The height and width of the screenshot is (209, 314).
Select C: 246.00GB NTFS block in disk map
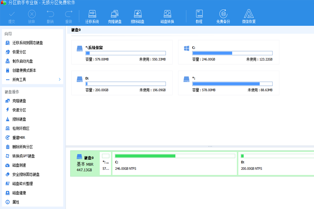[175, 164]
